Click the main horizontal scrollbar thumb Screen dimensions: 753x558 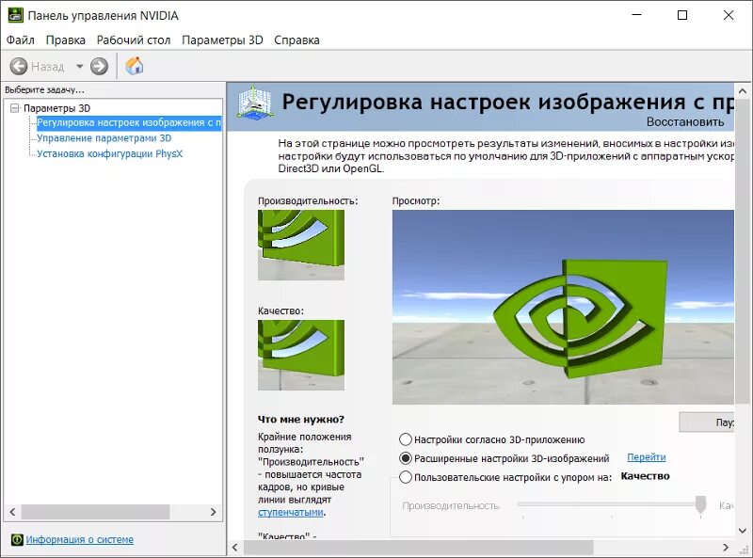pyautogui.click(x=418, y=547)
